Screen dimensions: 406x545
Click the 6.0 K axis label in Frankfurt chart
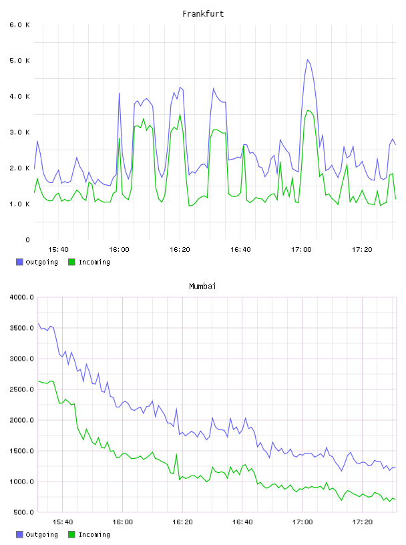coord(20,25)
